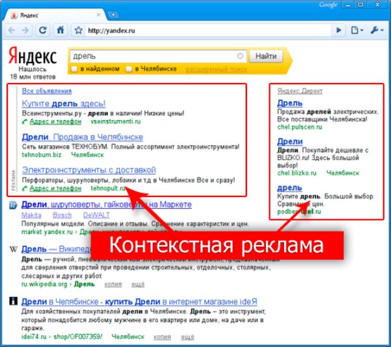
Task: Click the address bar with yandex.ru
Action: tap(207, 31)
